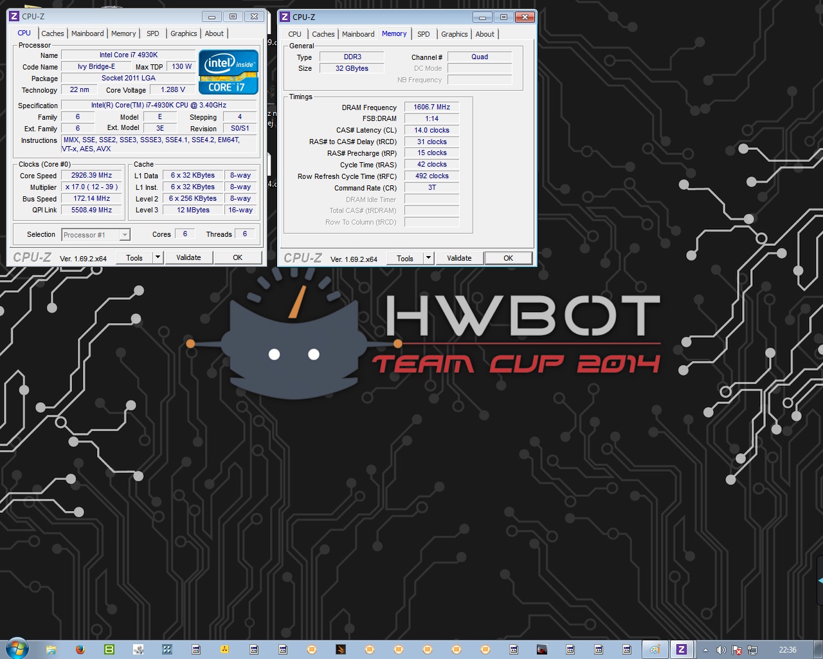Click the FSB:DRAM value 1:14
The width and height of the screenshot is (823, 659).
(431, 119)
